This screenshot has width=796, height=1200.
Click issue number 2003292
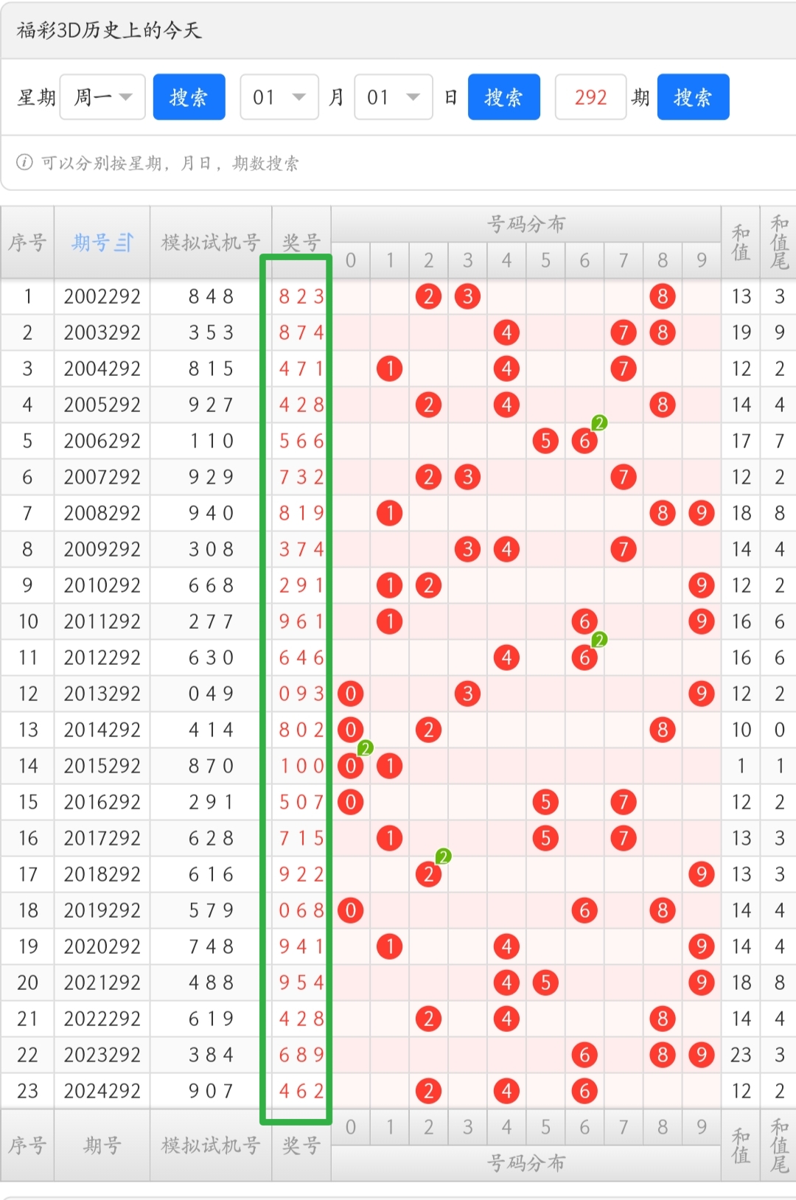click(x=102, y=332)
